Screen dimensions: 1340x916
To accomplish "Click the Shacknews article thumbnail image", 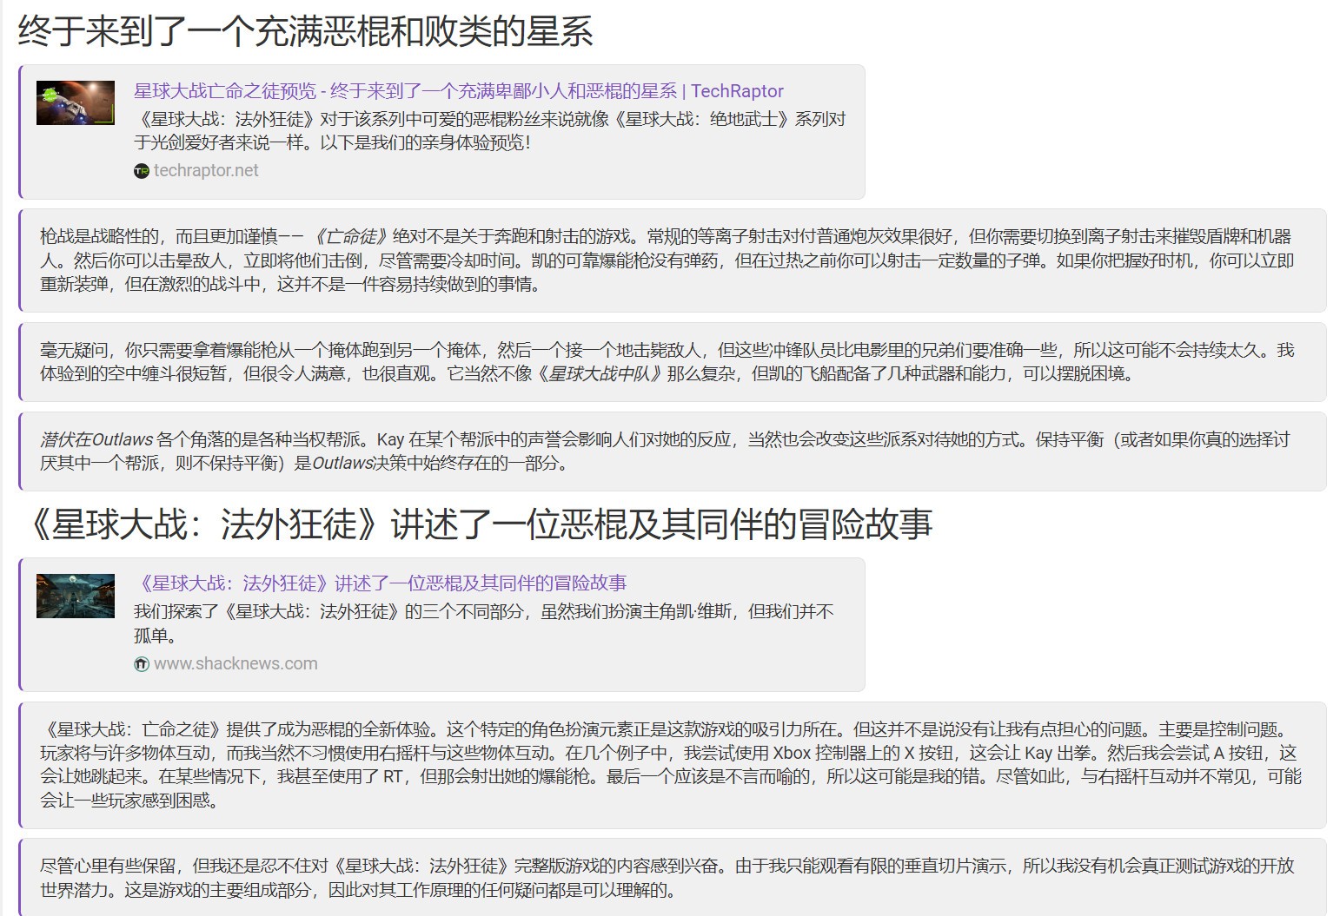I will pyautogui.click(x=76, y=596).
